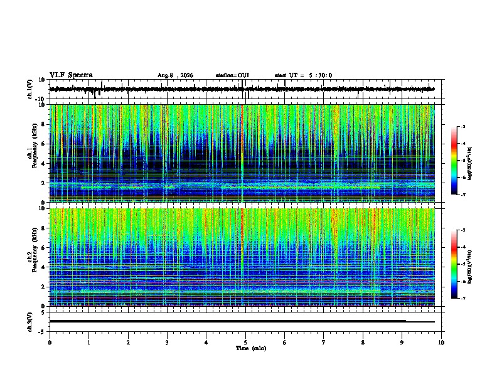Image resolution: width=497 pixels, height=384 pixels.
Task: Click time axis tick label "8"
Action: 363,343
